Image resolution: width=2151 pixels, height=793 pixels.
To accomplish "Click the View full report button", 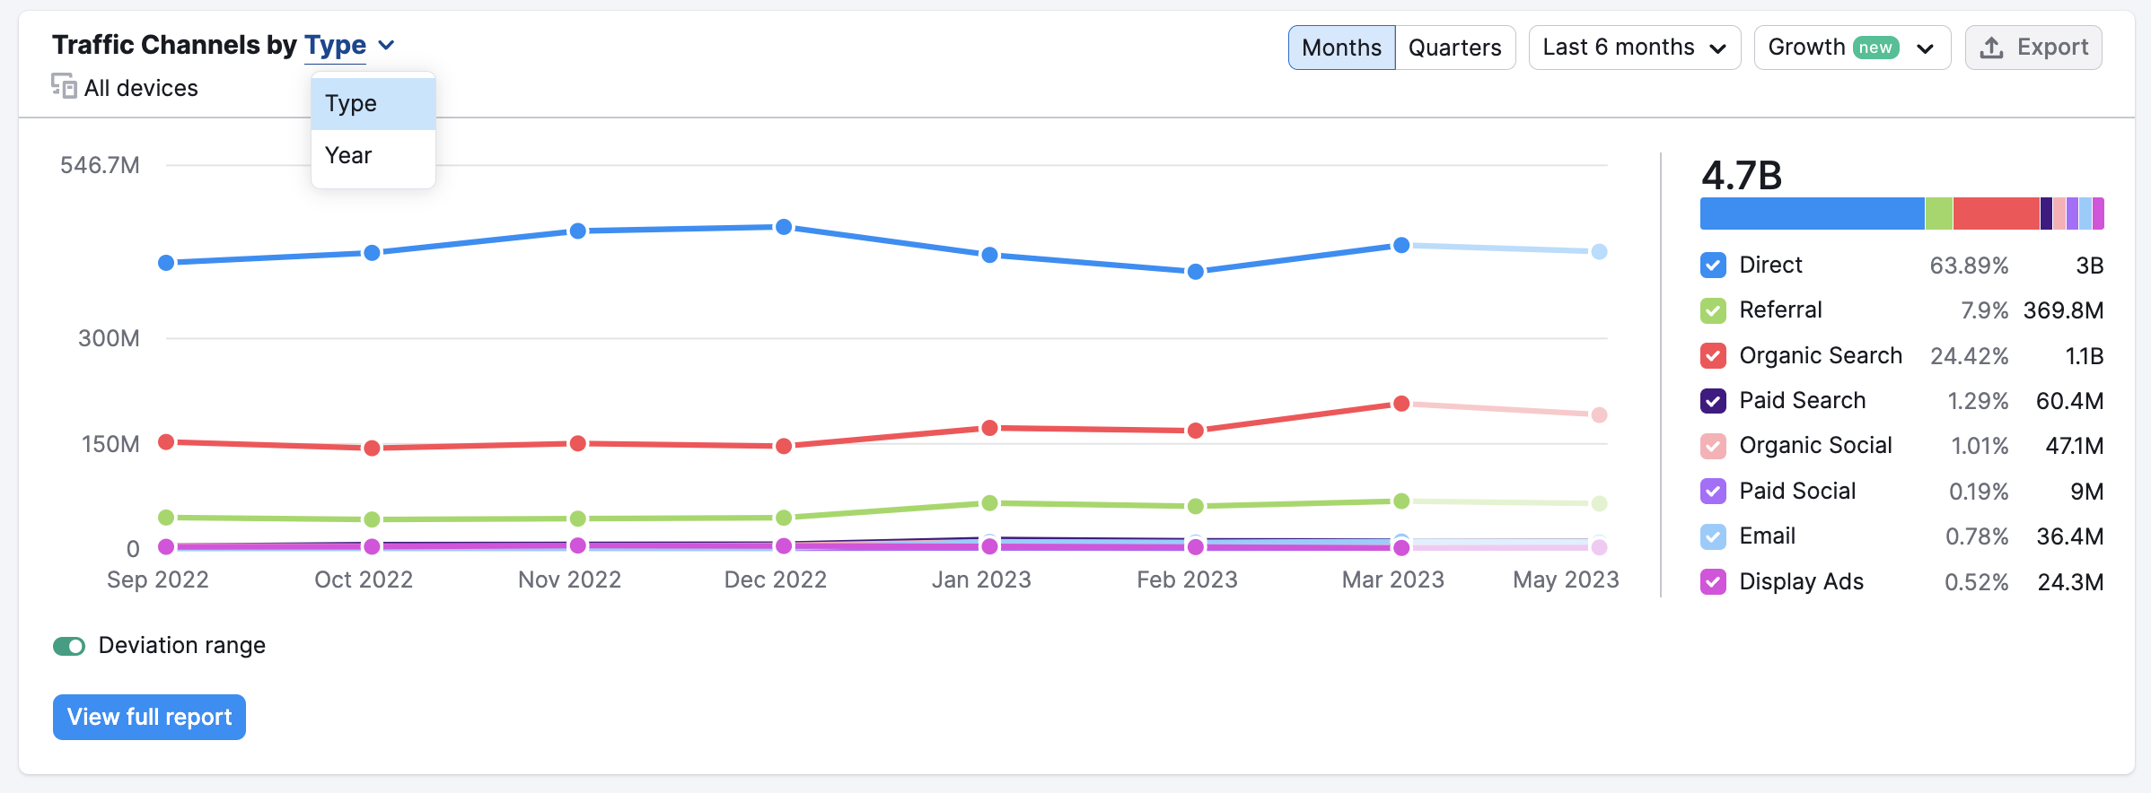I will pyautogui.click(x=149, y=717).
